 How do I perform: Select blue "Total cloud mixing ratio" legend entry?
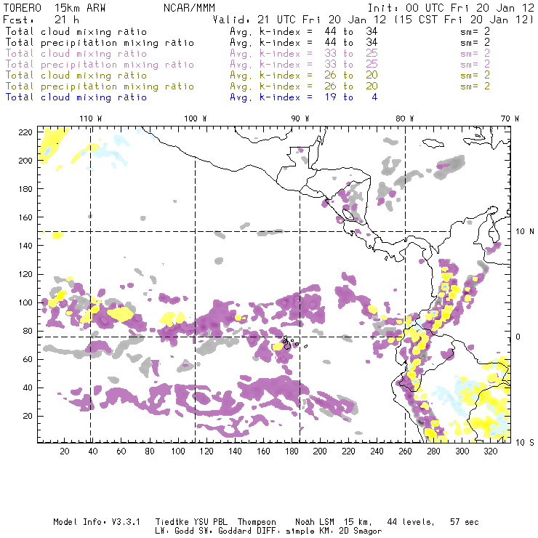(x=76, y=97)
